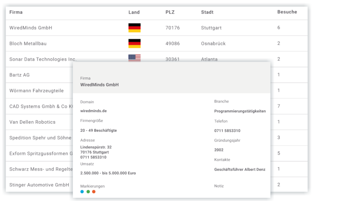The width and height of the screenshot is (338, 201).
Task: Click the Notiz field label
Action: click(219, 186)
